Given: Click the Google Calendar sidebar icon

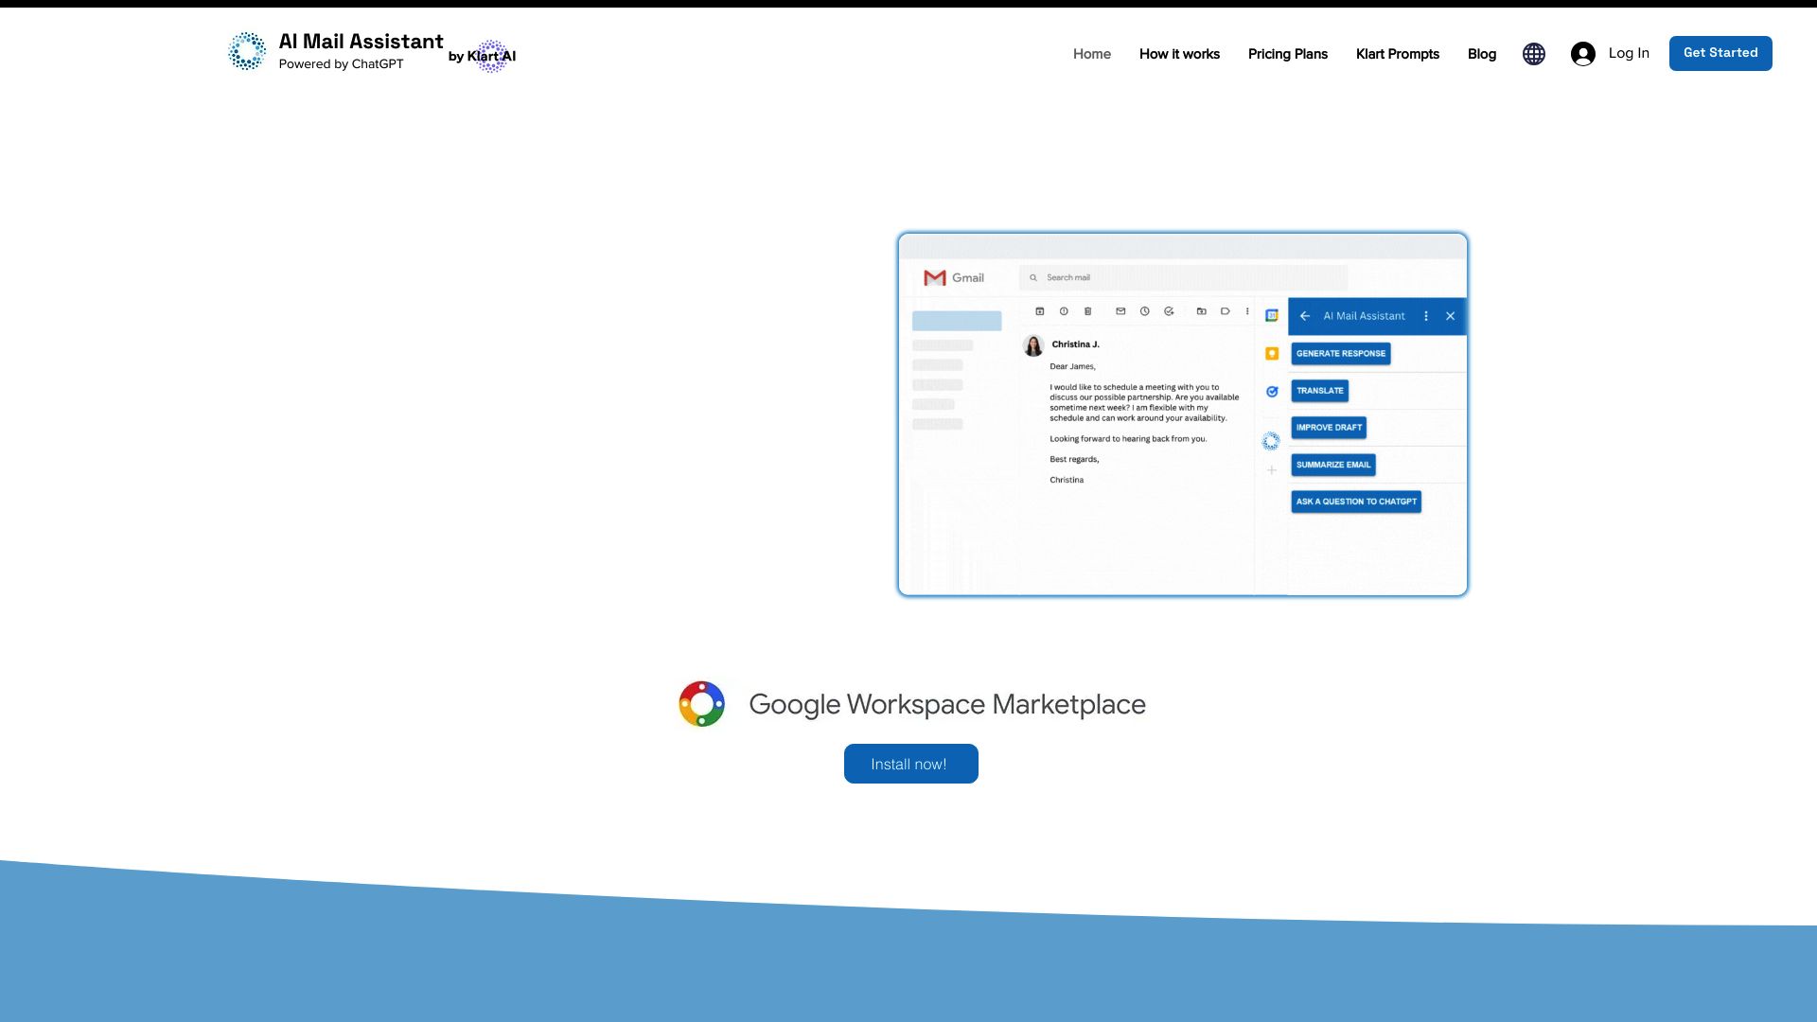Looking at the screenshot, I should (1272, 315).
